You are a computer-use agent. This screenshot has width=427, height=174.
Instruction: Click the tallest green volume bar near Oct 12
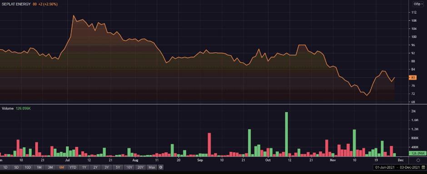click(x=287, y=134)
